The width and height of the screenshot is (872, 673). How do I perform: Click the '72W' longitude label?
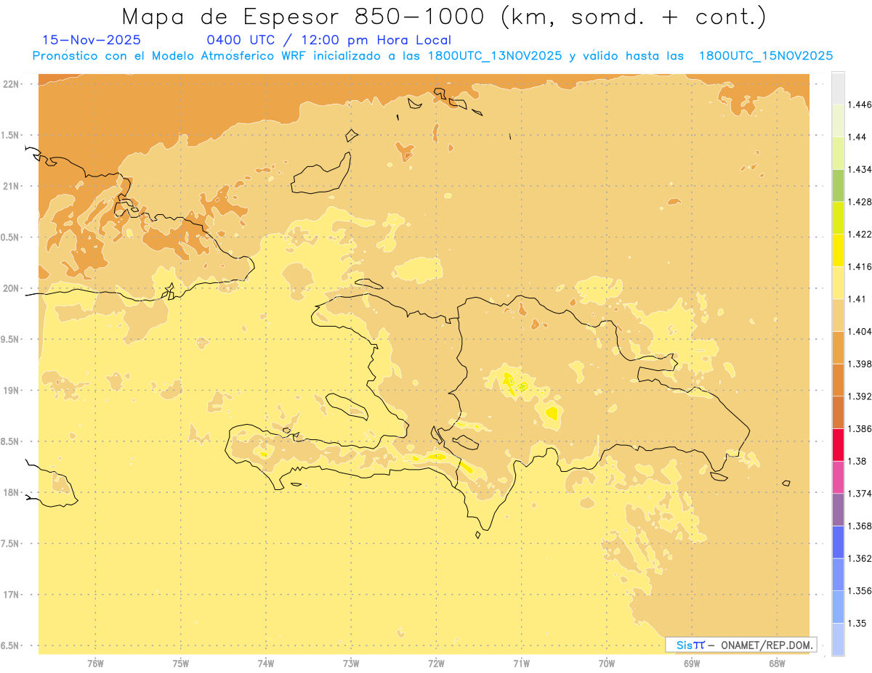coord(436,663)
